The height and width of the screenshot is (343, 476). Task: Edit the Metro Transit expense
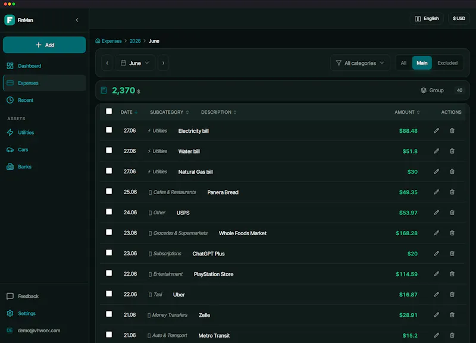click(x=436, y=335)
